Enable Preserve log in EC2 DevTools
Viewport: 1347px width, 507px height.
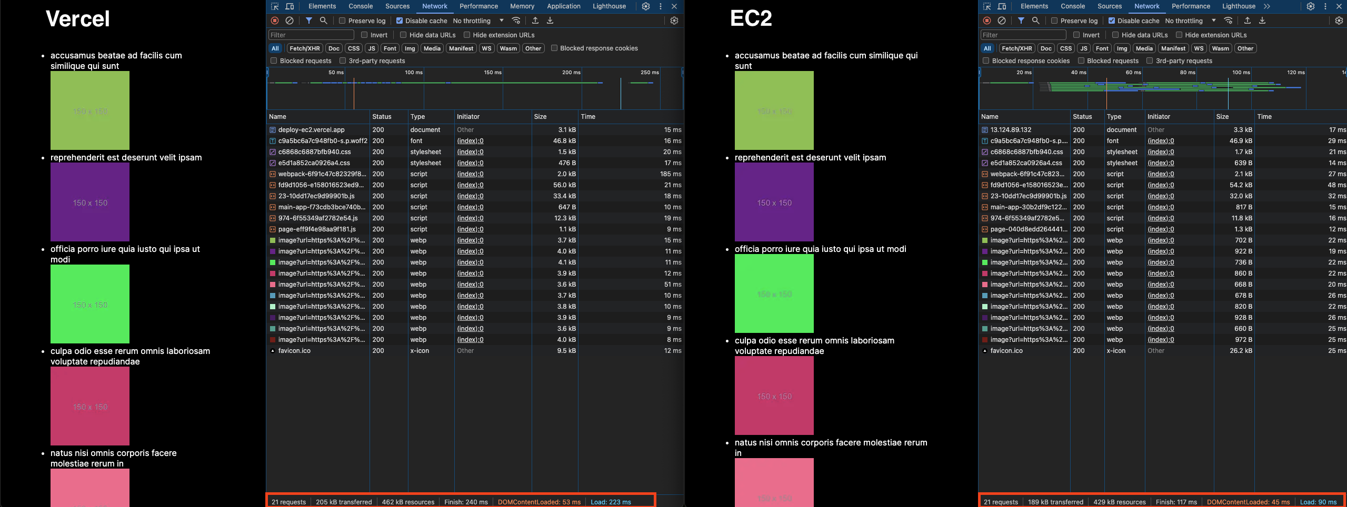click(x=1054, y=21)
